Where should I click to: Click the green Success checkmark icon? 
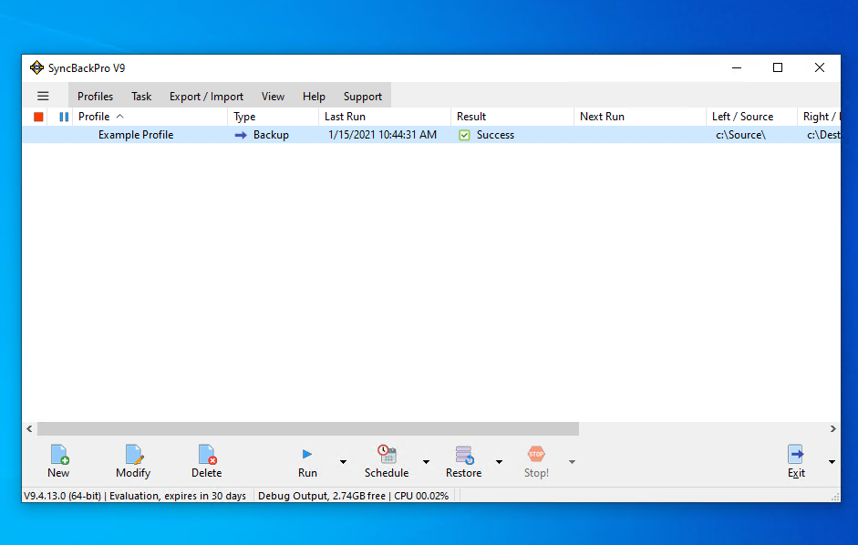click(x=464, y=135)
